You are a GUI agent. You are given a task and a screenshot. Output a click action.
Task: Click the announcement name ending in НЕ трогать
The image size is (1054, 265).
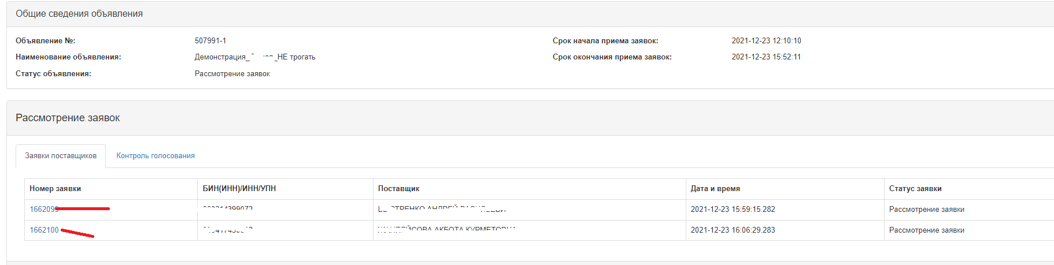(255, 57)
